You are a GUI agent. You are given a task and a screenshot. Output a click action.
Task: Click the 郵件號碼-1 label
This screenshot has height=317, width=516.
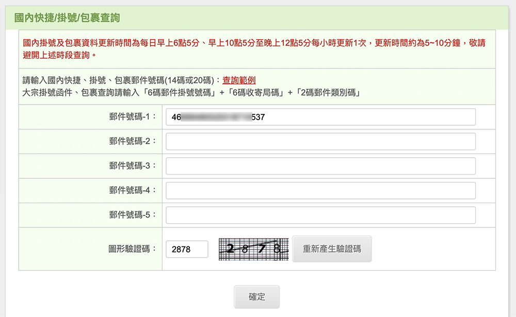click(133, 116)
